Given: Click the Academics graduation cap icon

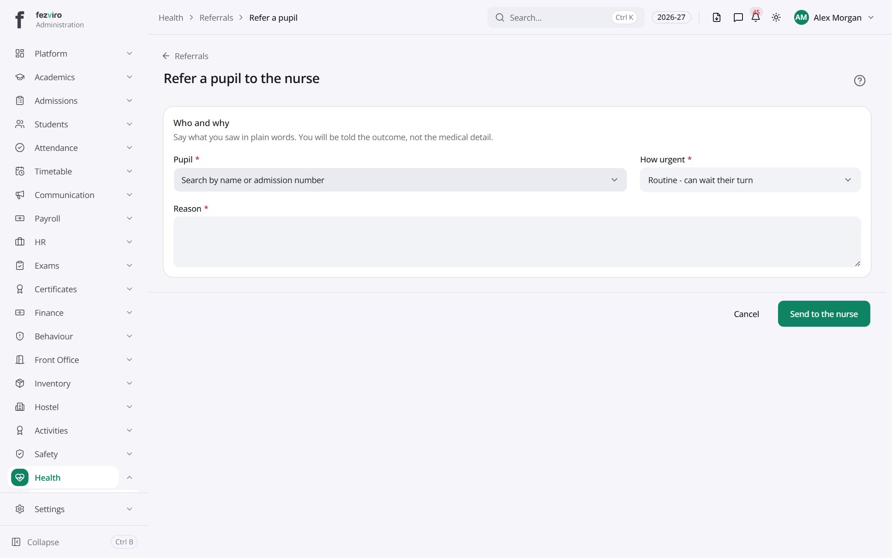Looking at the screenshot, I should pos(20,77).
